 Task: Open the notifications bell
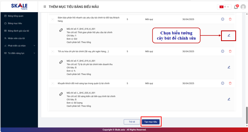[236, 7]
